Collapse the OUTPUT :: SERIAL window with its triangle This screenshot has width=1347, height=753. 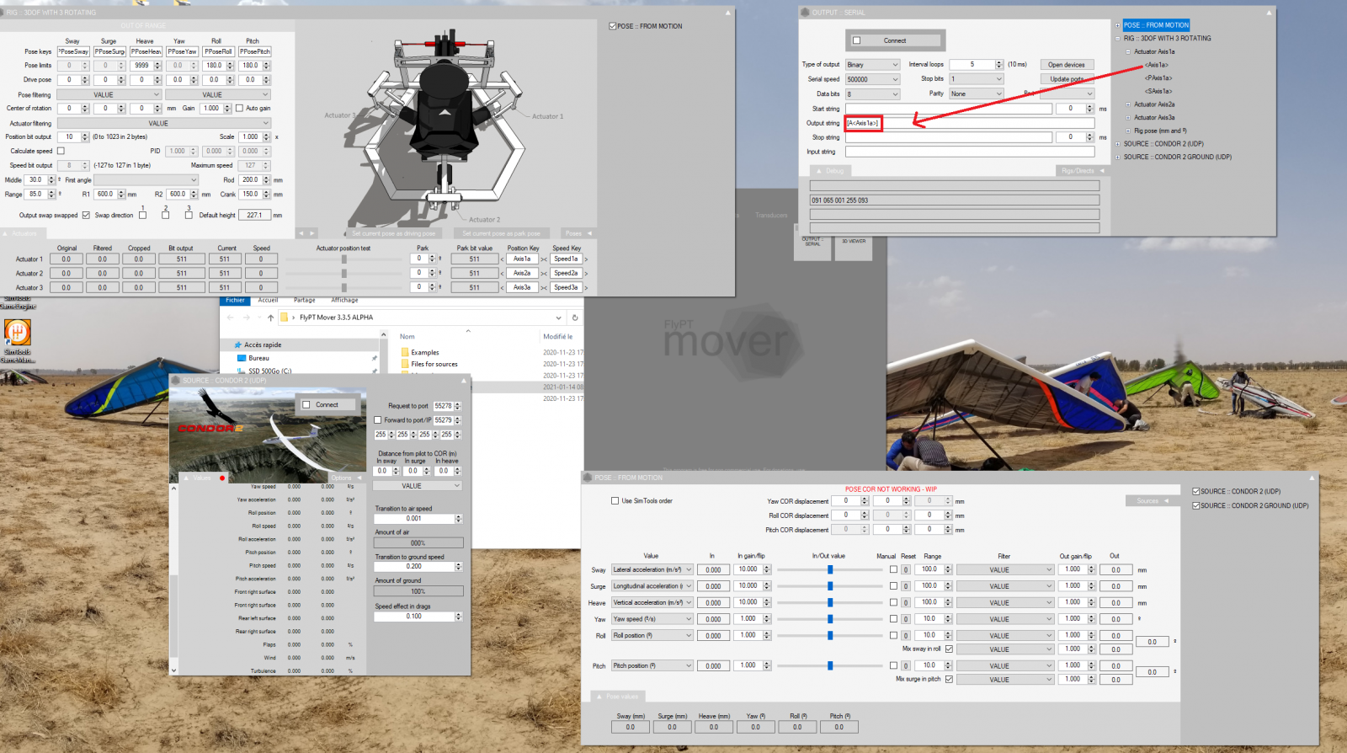coord(1269,13)
